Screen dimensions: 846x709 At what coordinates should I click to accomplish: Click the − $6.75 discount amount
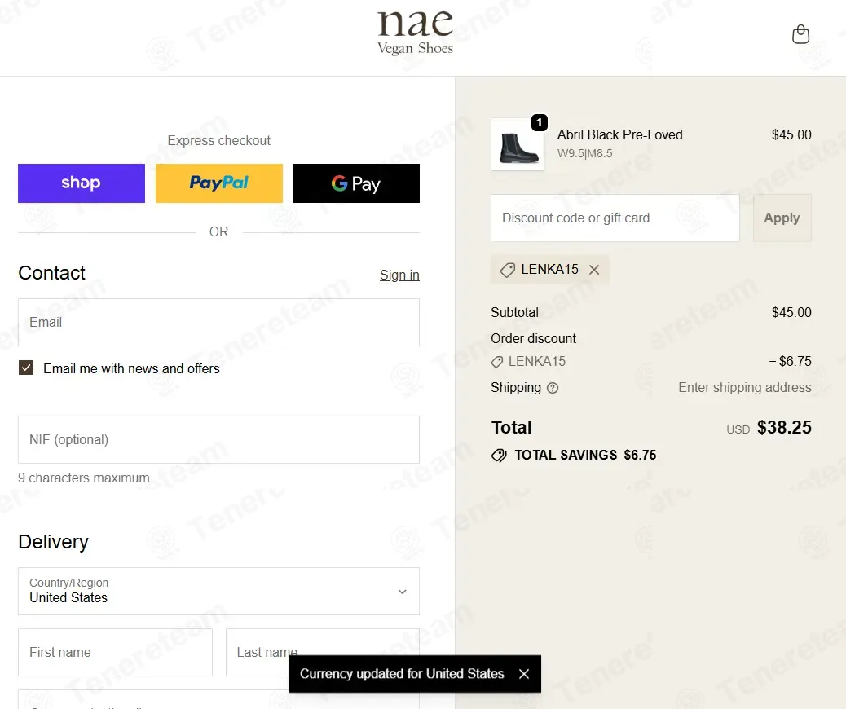(x=790, y=361)
